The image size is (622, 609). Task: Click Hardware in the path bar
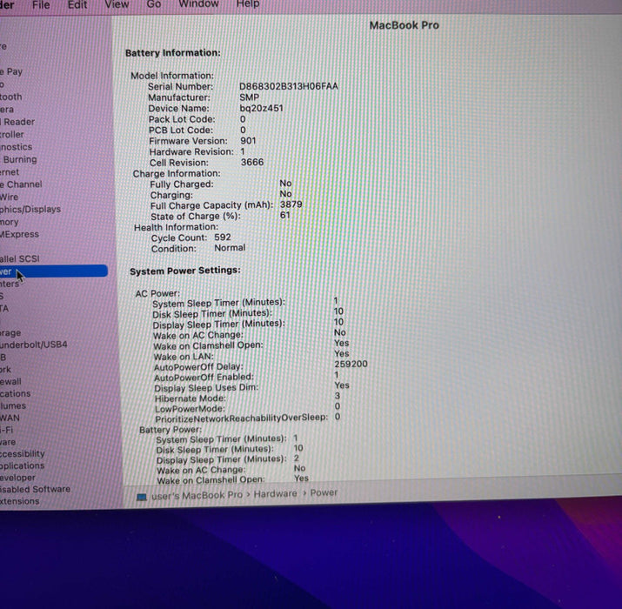pyautogui.click(x=275, y=493)
